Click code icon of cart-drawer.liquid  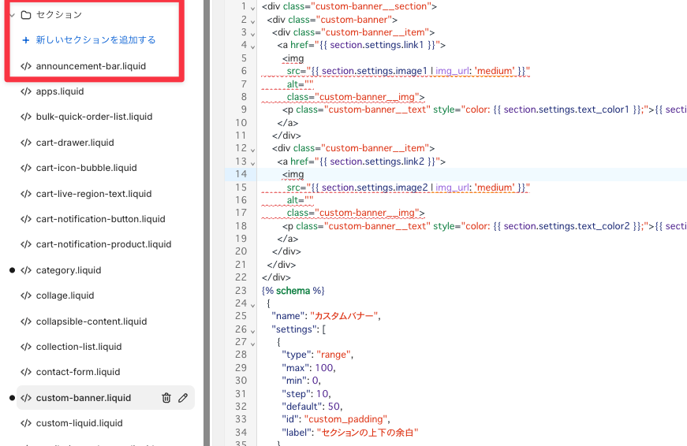[x=26, y=143]
